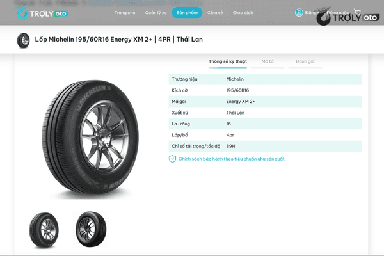
Task: Click the 89H load index value
Action: pos(230,146)
